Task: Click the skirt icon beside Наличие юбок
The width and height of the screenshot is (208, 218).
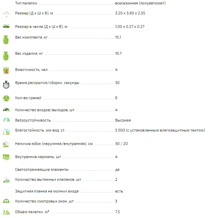Action: click(x=6, y=144)
